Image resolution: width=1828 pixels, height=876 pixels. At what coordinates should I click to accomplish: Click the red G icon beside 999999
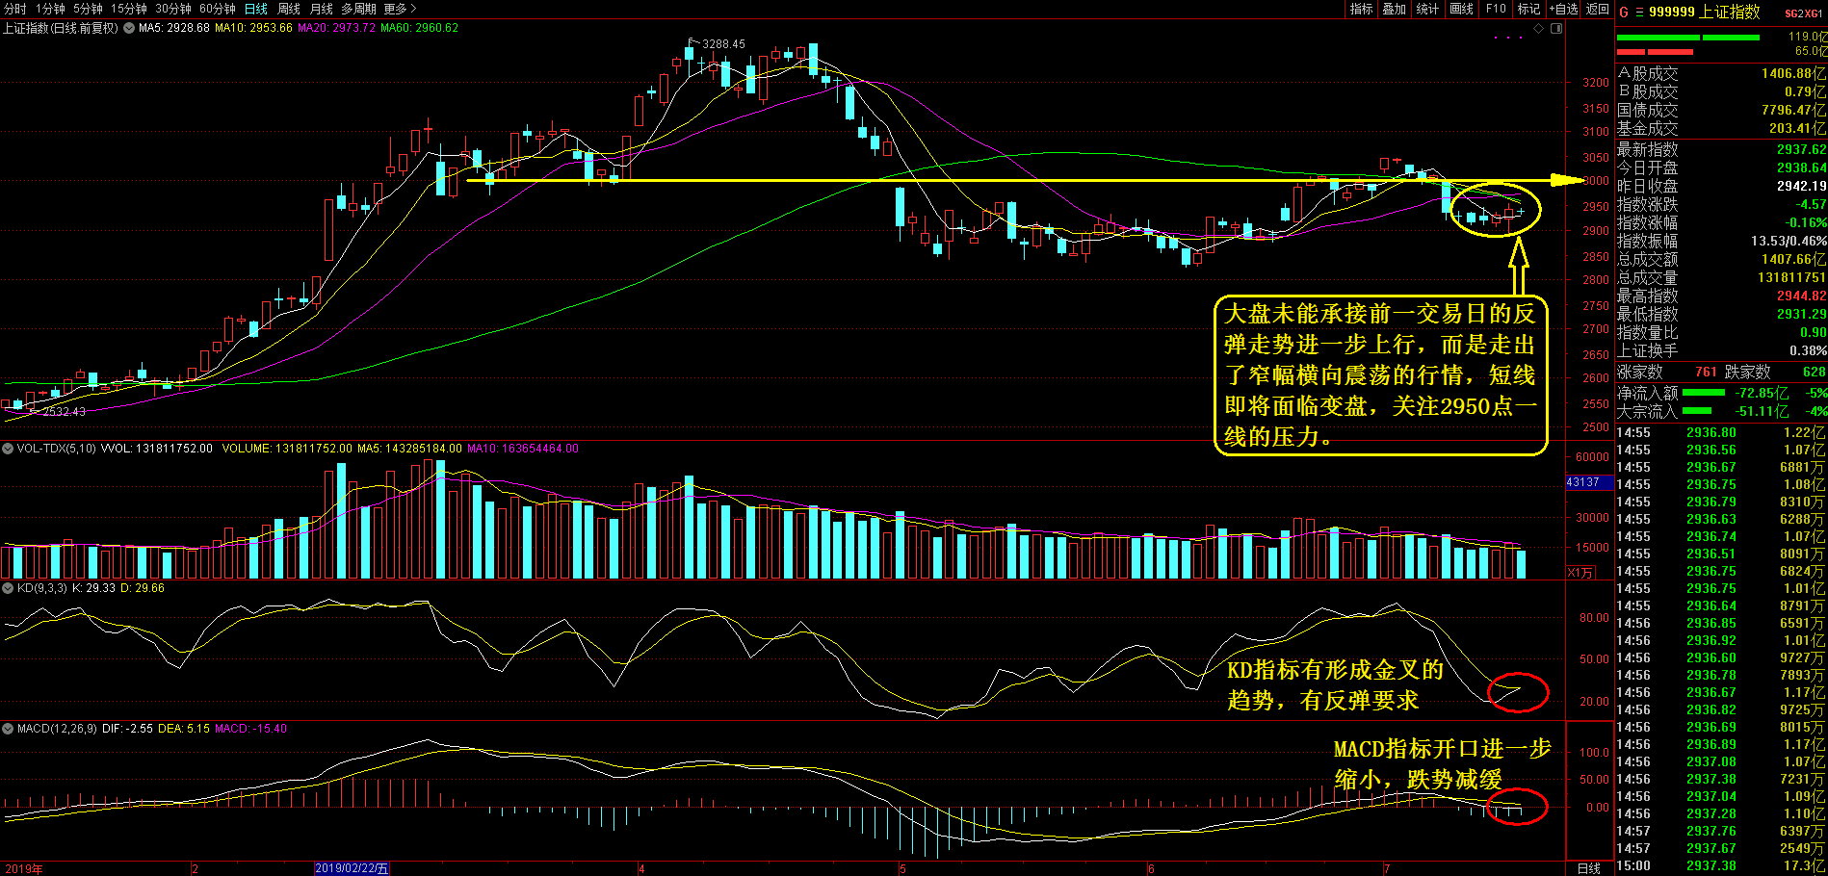pyautogui.click(x=1624, y=13)
